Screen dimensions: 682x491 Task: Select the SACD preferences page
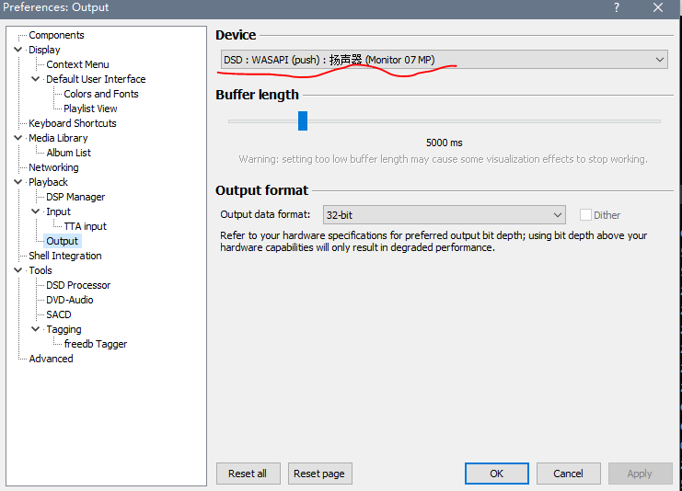coord(58,314)
